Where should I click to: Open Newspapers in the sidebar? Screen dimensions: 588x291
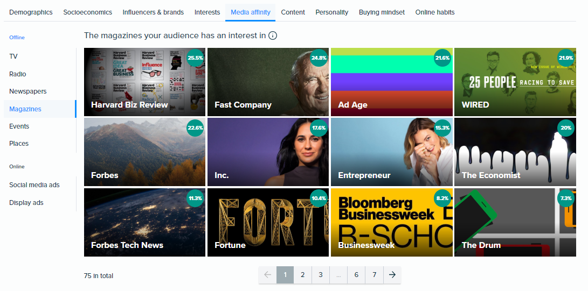[x=27, y=91]
